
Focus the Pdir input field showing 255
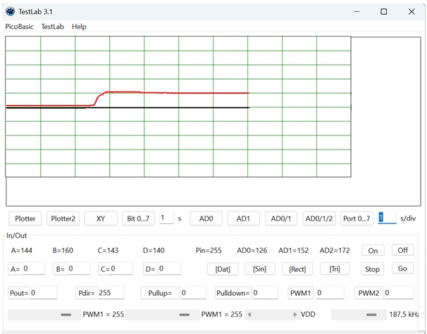(111, 292)
